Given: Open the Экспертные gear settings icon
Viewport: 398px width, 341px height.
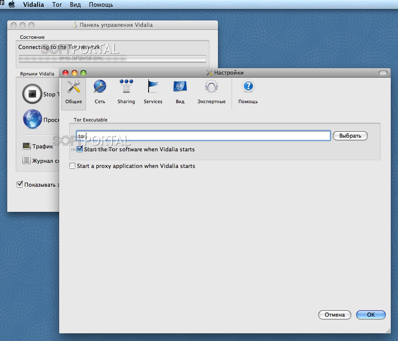Looking at the screenshot, I should (x=212, y=87).
